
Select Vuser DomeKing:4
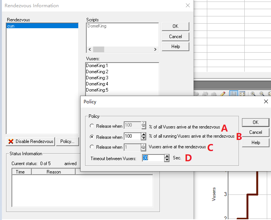tap(97, 84)
